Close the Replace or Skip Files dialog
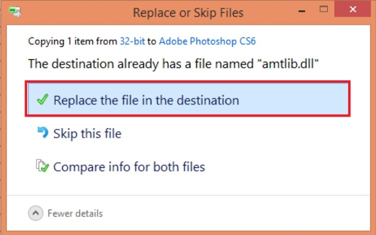The height and width of the screenshot is (235, 376). (353, 10)
